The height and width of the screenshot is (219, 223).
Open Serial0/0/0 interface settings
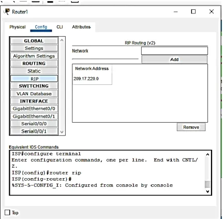coord(34,124)
